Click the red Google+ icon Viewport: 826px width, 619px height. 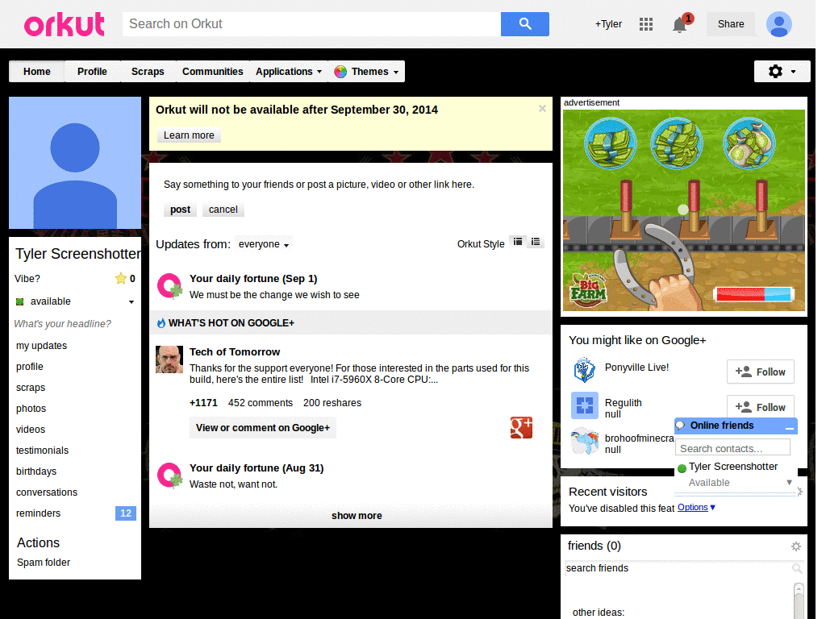tap(521, 427)
